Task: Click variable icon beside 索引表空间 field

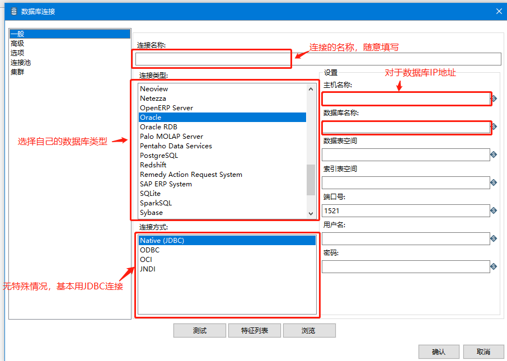Action: pos(494,182)
